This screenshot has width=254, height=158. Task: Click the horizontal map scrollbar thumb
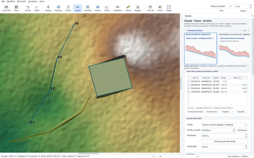pyautogui.click(x=89, y=154)
